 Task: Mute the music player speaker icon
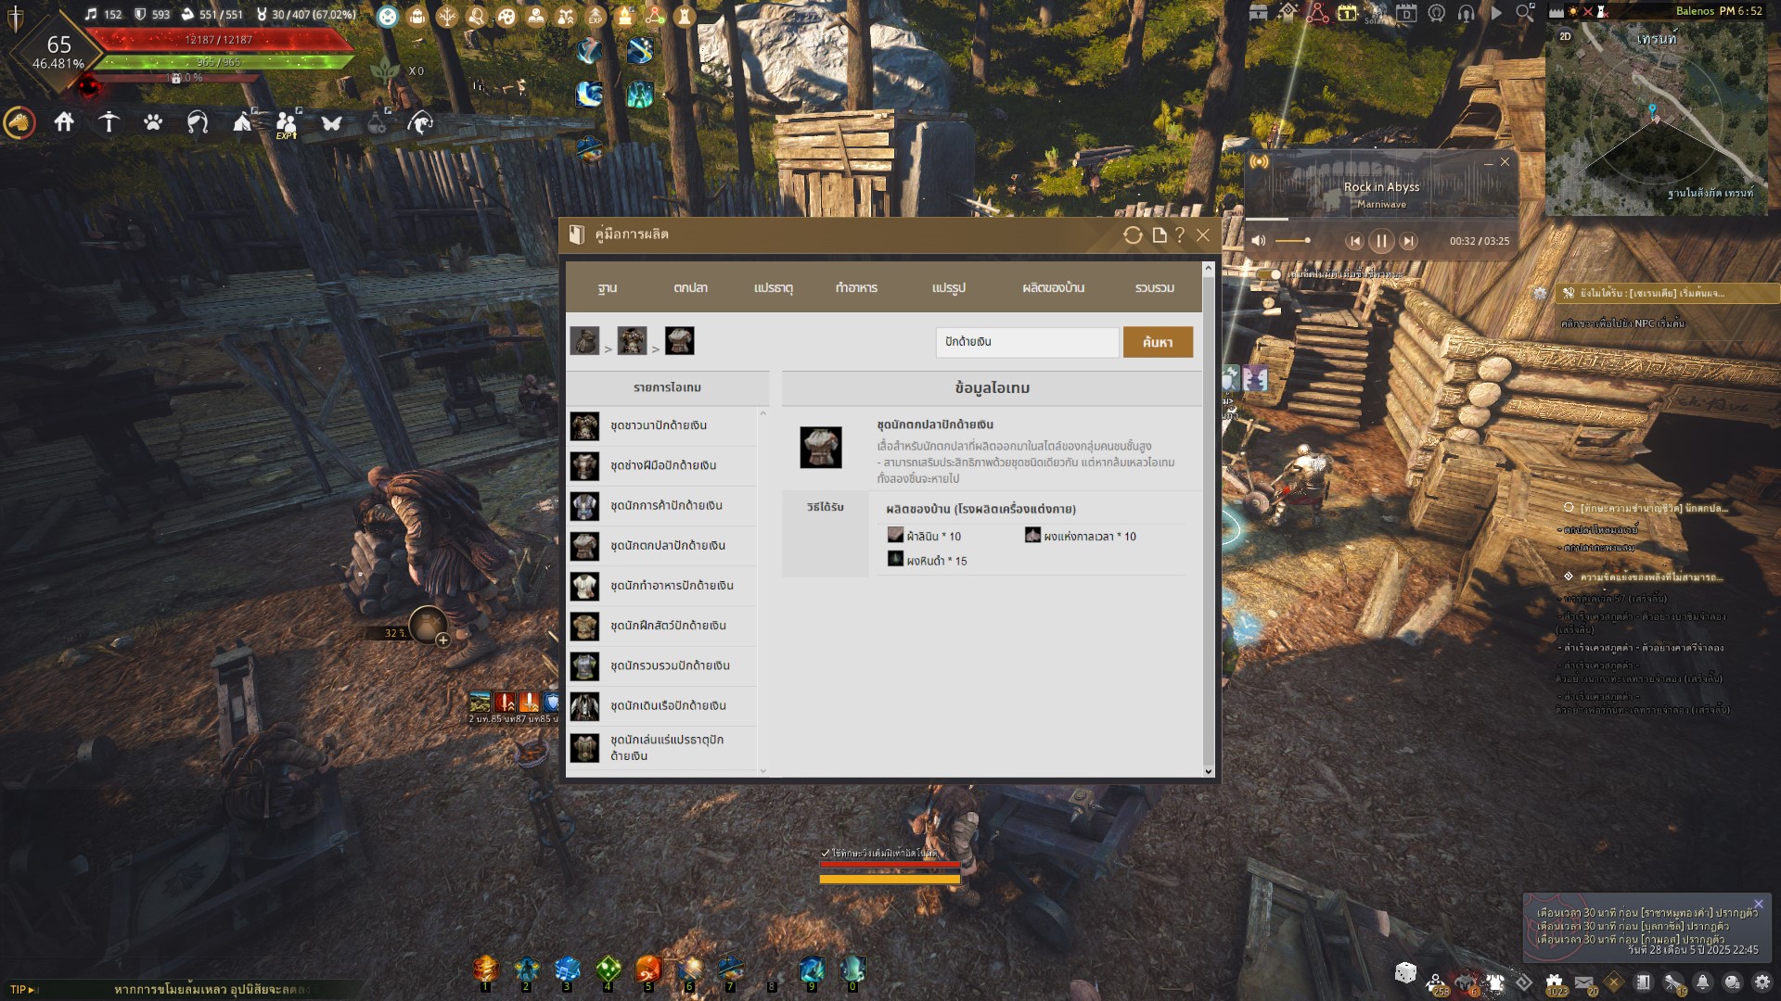(1258, 241)
